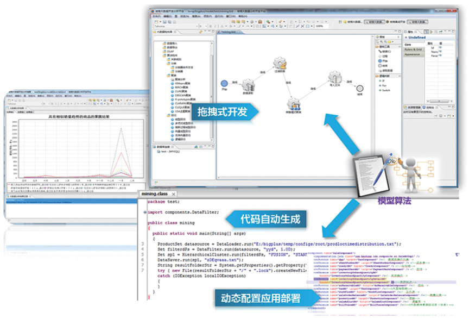
Task: Open dropdown arrow beside the new file icon
Action: 160,22
